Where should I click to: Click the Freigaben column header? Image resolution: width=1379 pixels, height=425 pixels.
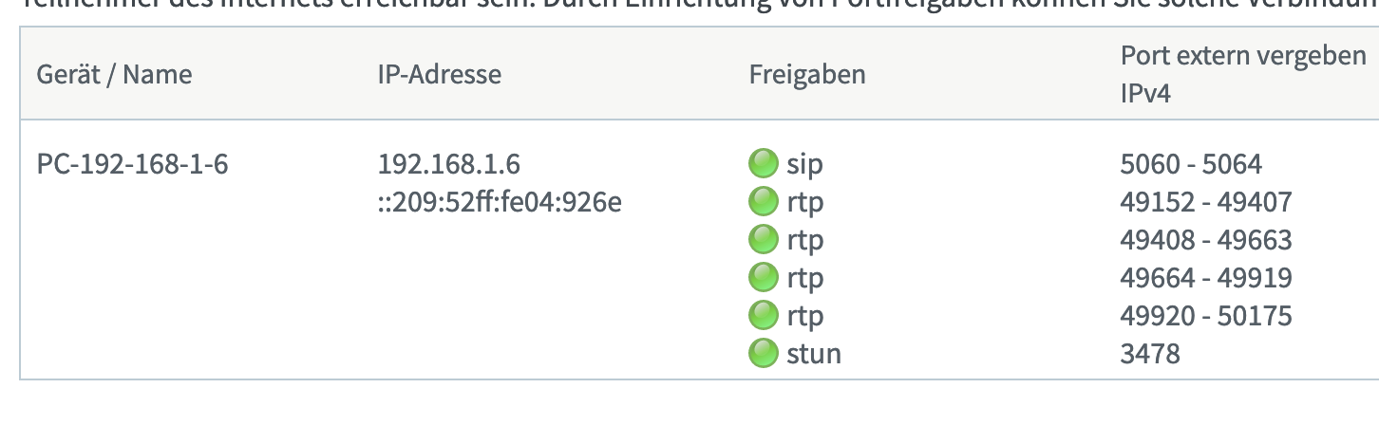point(807,74)
